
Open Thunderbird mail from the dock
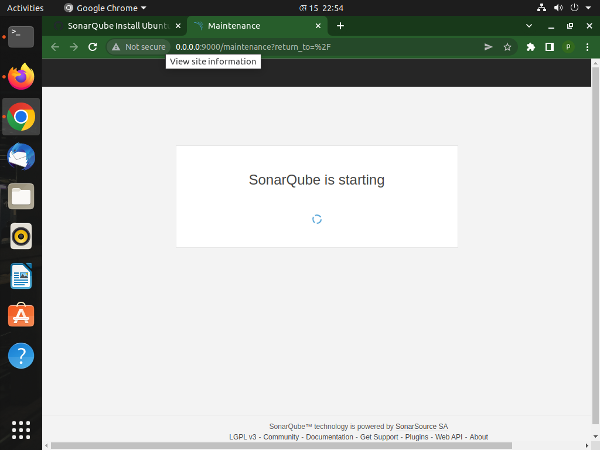pos(21,156)
